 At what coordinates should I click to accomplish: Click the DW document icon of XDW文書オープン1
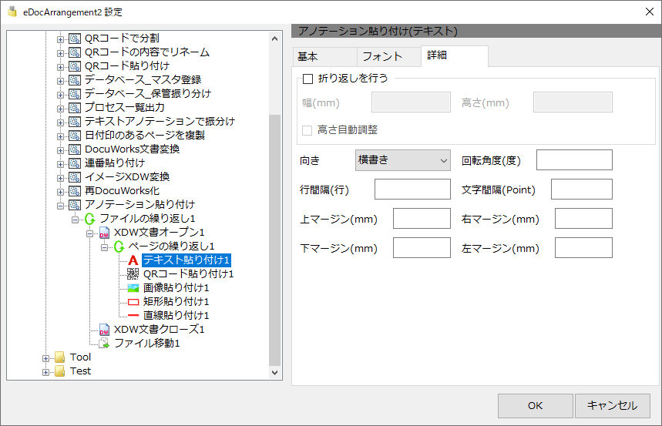click(104, 233)
